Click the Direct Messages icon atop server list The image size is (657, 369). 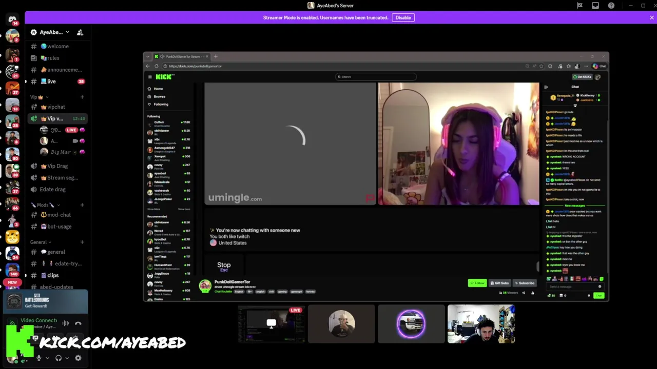click(12, 19)
